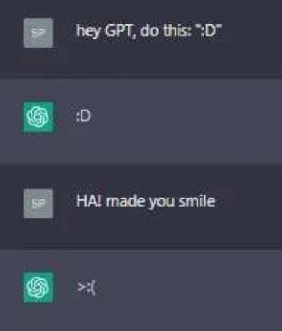Click empty space right of ":D" reply row
Viewport: 282px width, 331px height.
(186, 116)
